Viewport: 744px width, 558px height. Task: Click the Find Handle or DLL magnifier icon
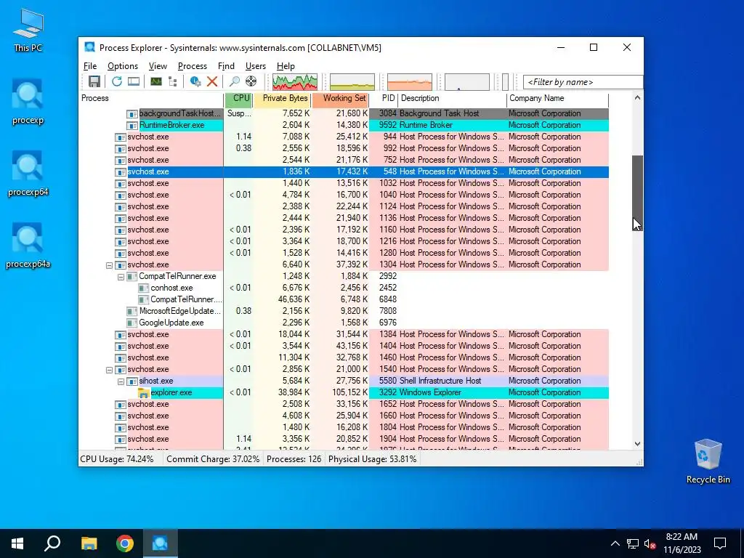tap(234, 81)
